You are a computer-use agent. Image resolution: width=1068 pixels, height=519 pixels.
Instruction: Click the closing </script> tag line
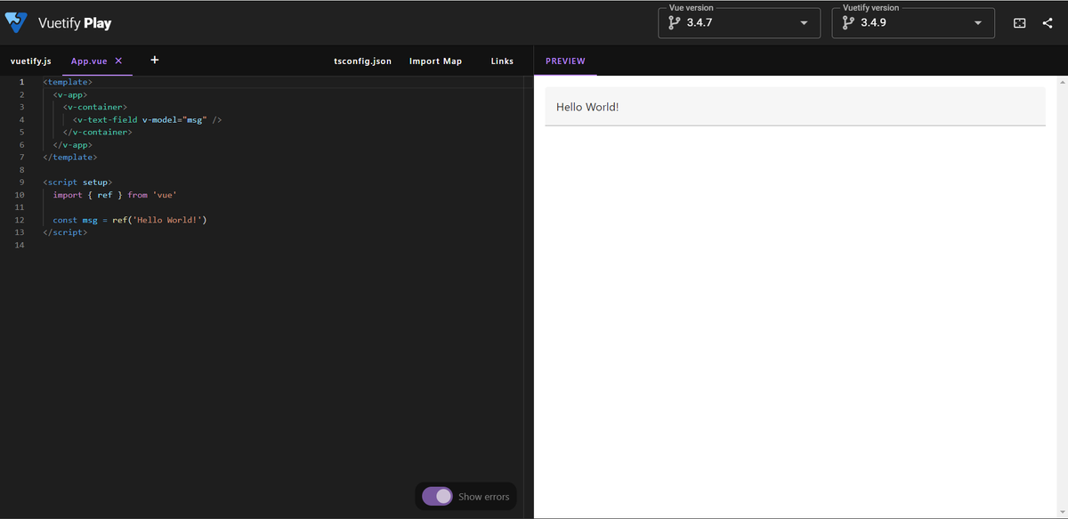pyautogui.click(x=65, y=232)
